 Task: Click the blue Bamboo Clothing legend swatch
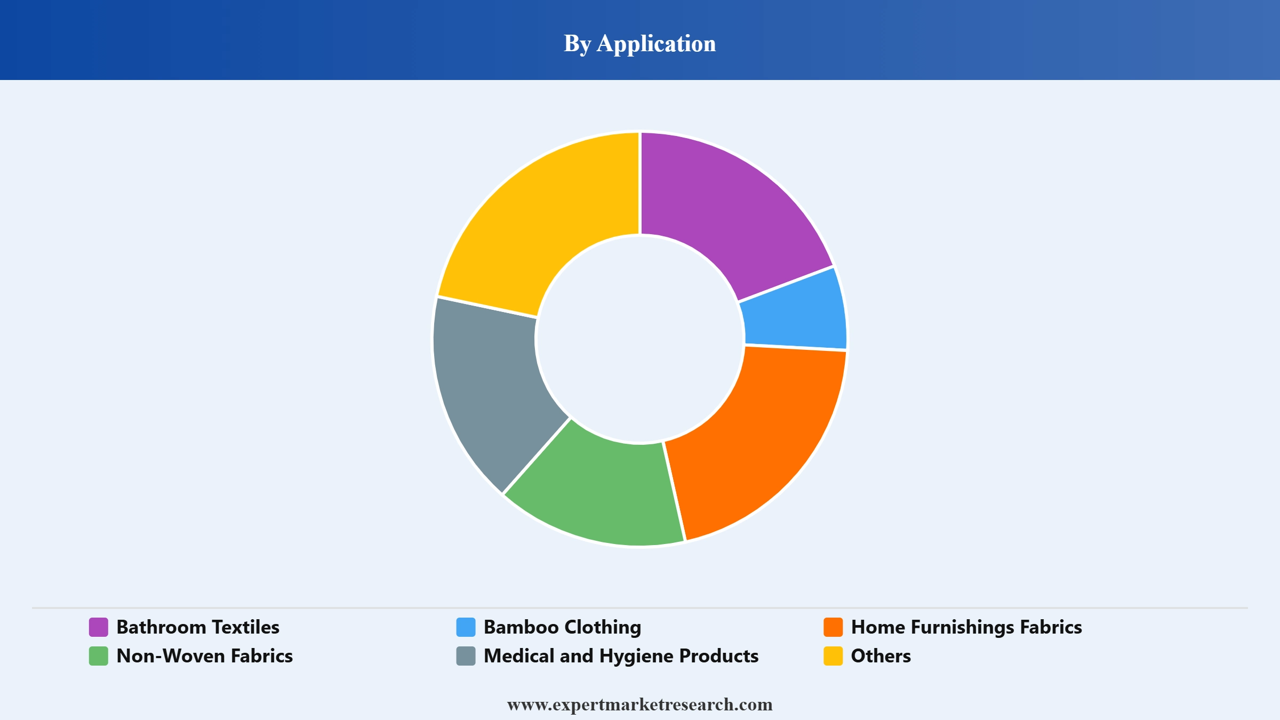[x=466, y=627]
